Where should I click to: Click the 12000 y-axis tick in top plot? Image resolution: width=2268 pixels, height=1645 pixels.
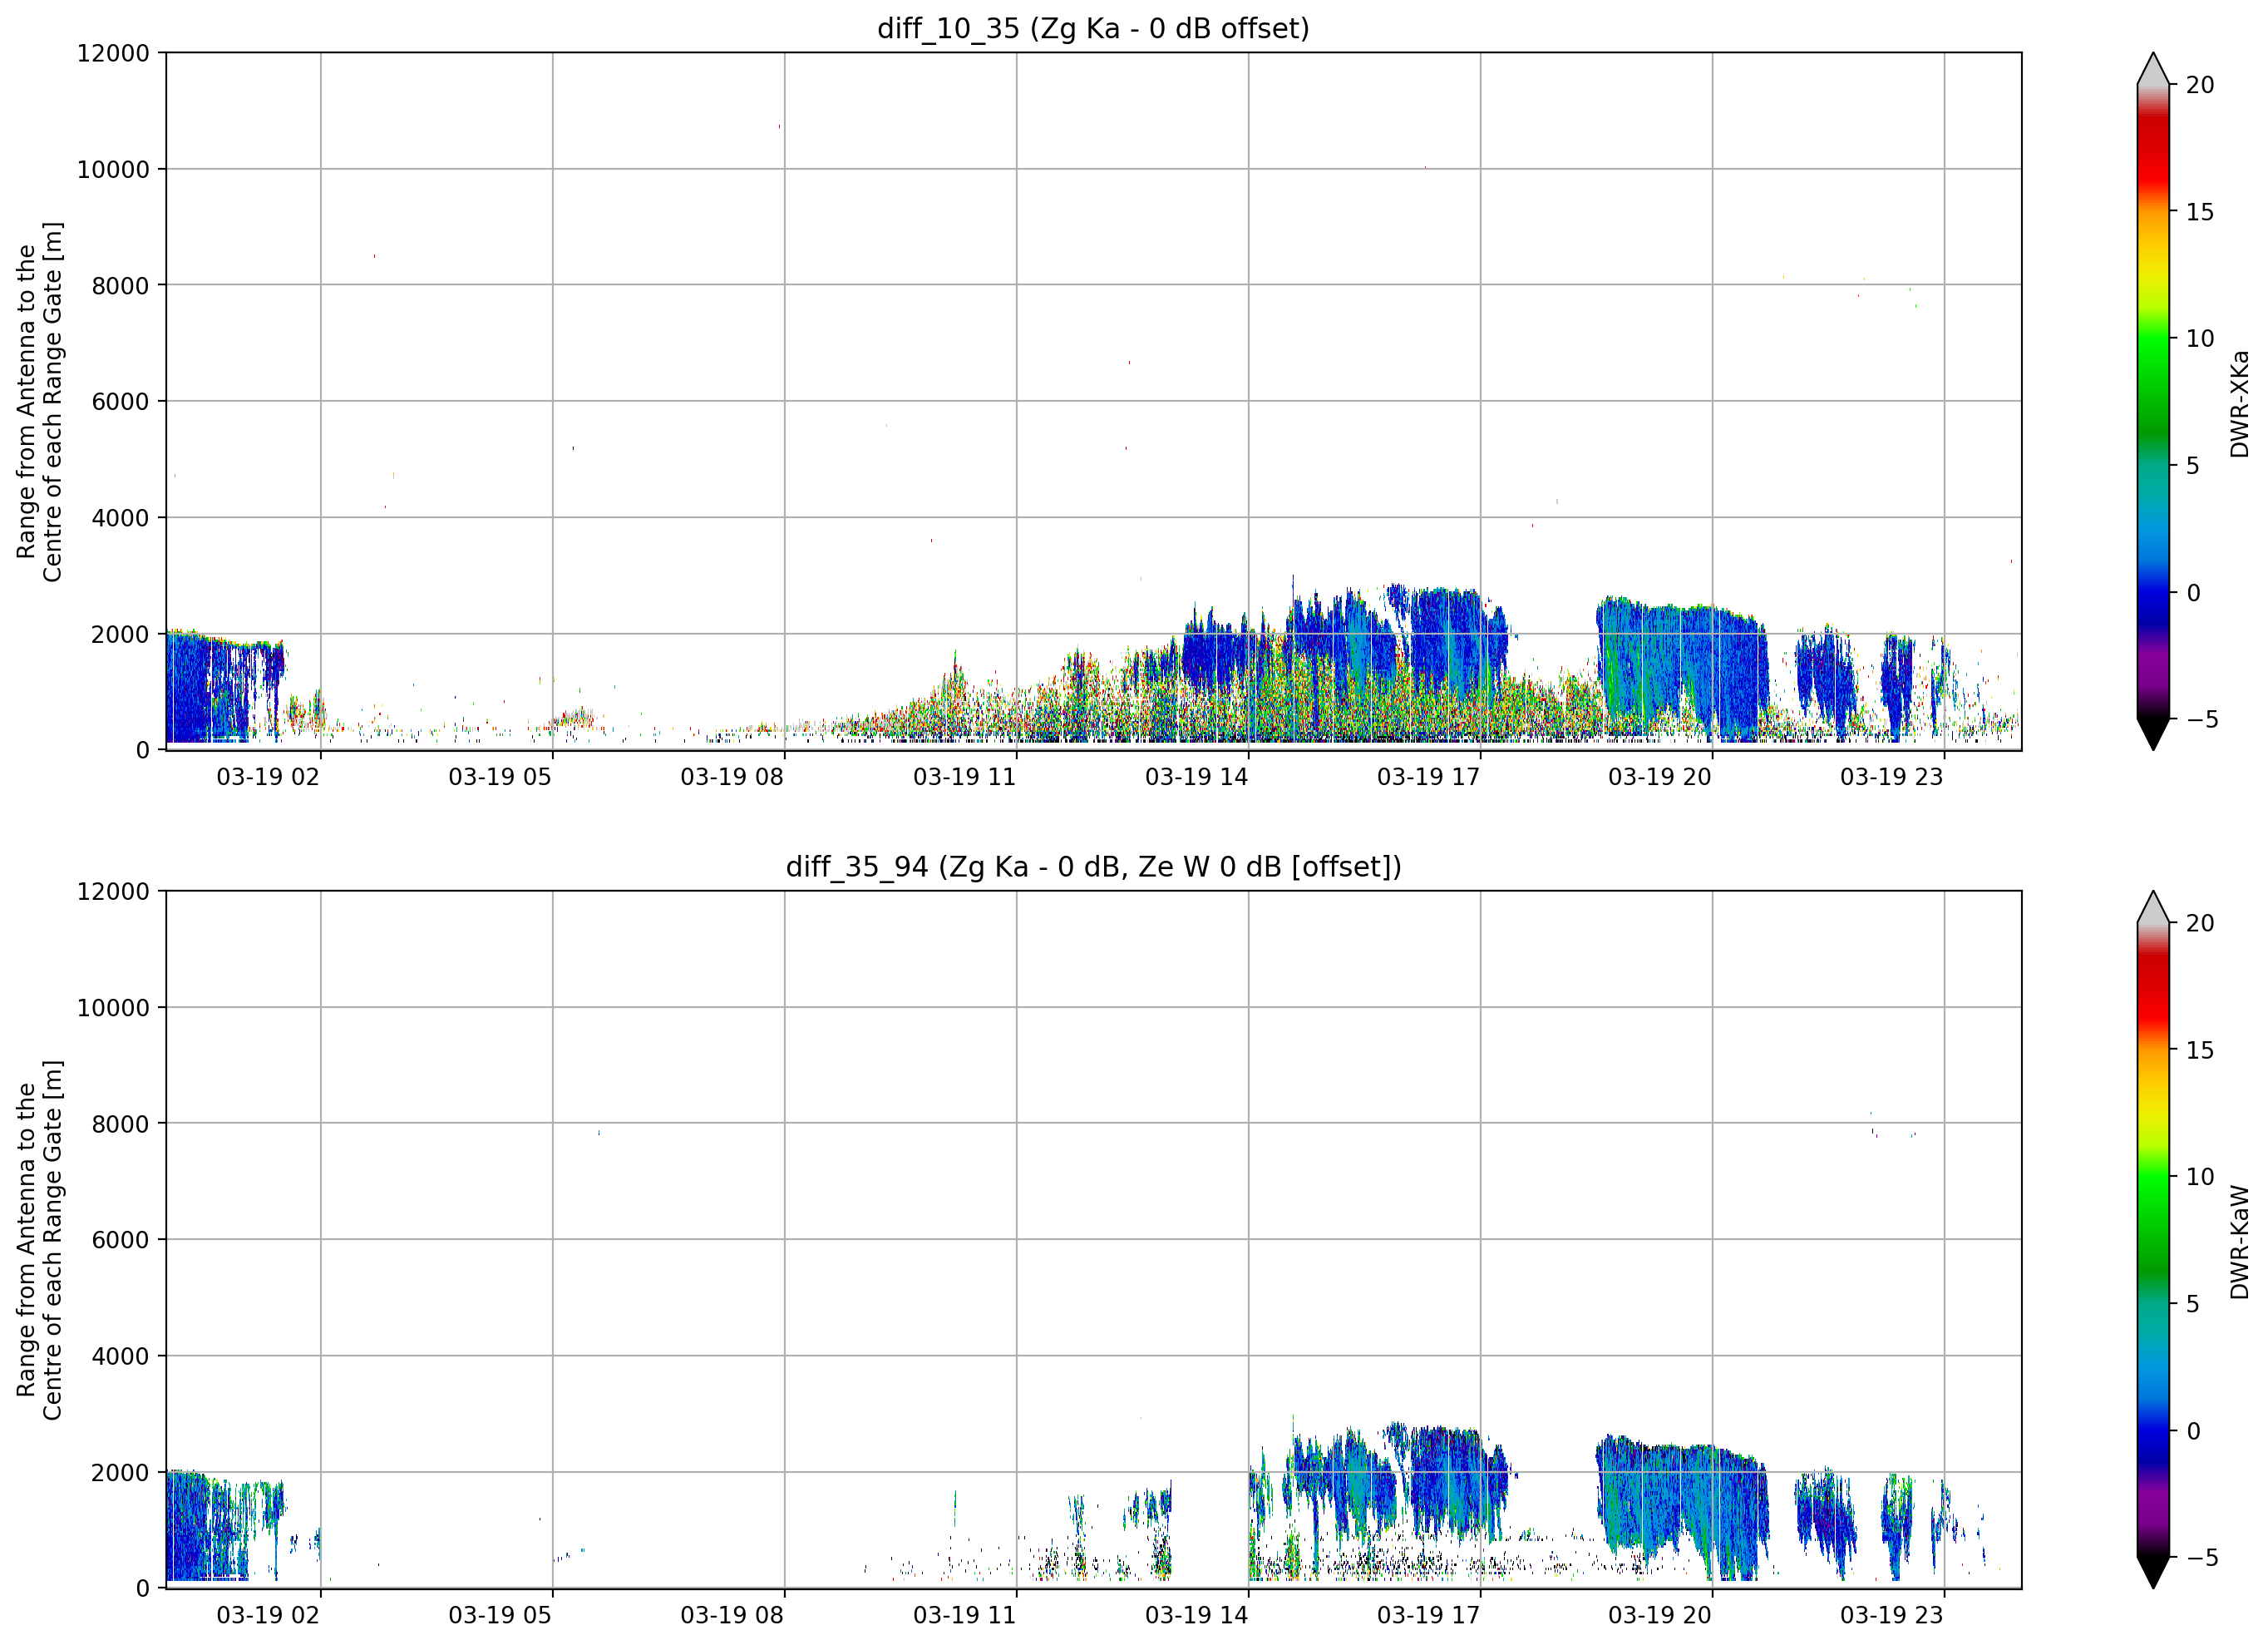pyautogui.click(x=113, y=53)
